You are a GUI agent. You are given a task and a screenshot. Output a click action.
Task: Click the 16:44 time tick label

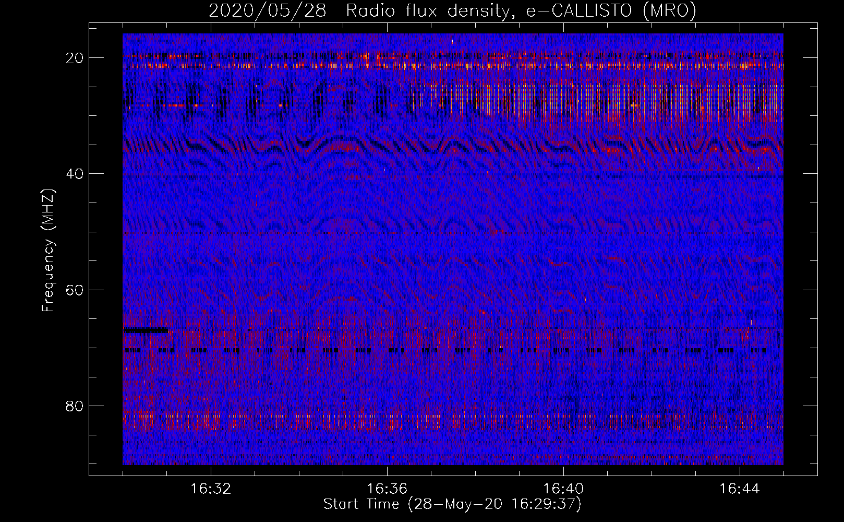click(x=740, y=489)
